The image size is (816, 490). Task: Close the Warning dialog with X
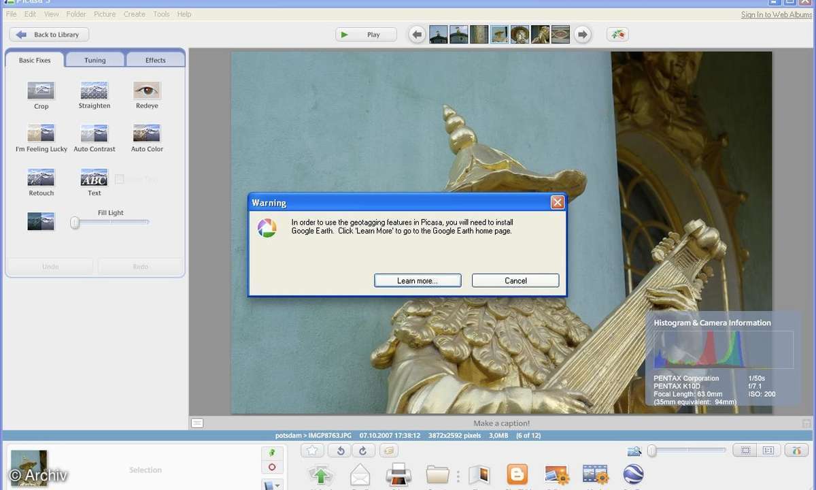557,202
